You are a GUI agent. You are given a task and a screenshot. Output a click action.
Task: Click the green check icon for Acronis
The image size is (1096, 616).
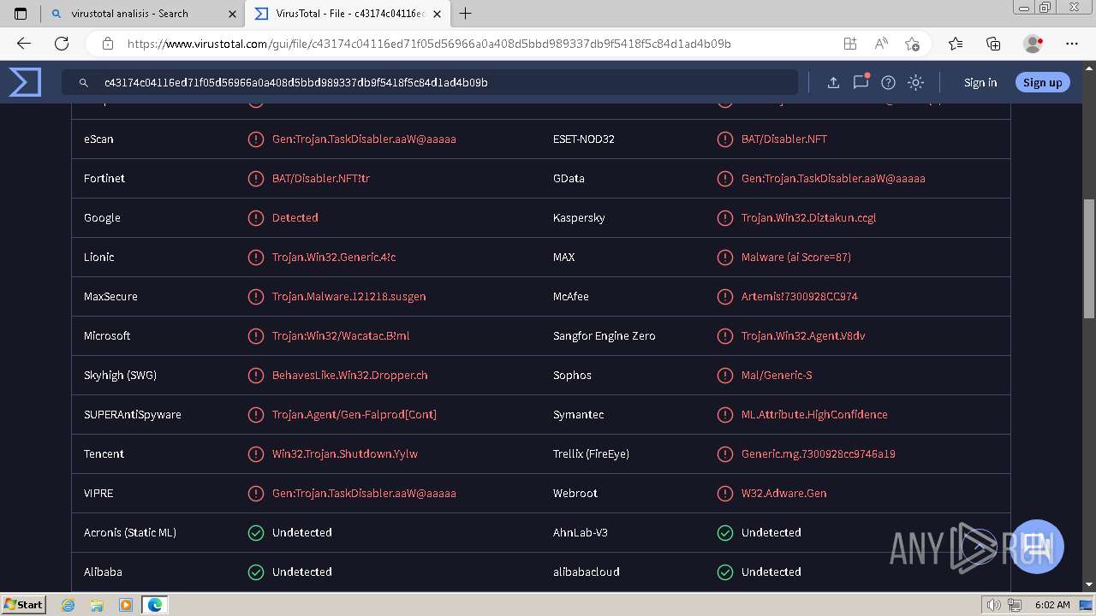256,532
